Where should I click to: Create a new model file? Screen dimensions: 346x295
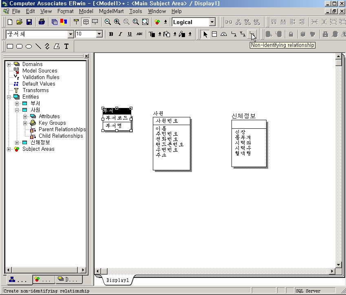point(10,22)
